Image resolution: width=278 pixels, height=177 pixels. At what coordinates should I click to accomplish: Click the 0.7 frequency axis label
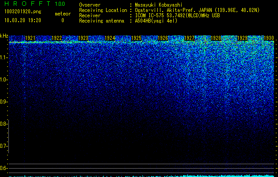(4, 146)
